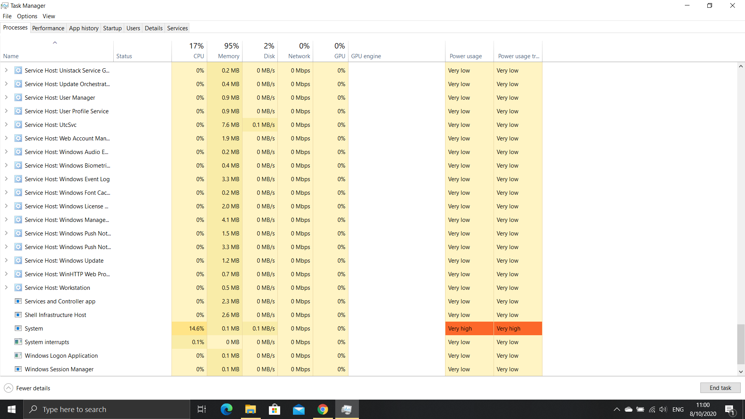Click the Windows Logon Application icon
Screen dimensions: 745x419
coord(18,355)
